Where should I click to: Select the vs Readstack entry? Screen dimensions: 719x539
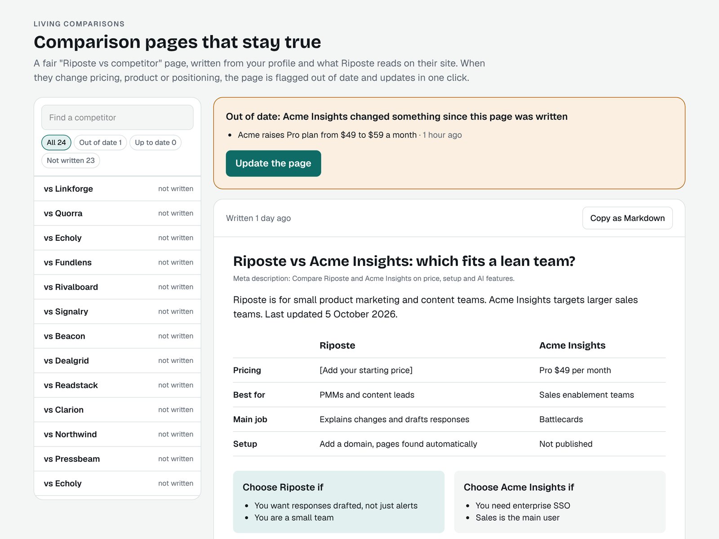pyautogui.click(x=117, y=385)
